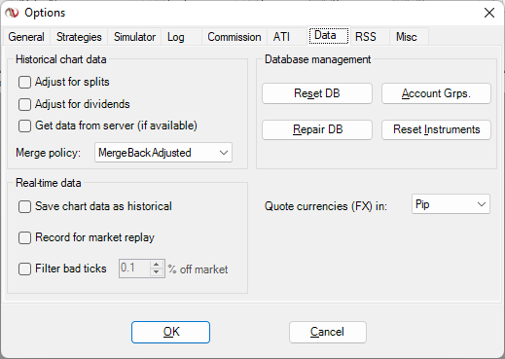
Task: Click the 'Database management' group title
Action: [x=317, y=59]
